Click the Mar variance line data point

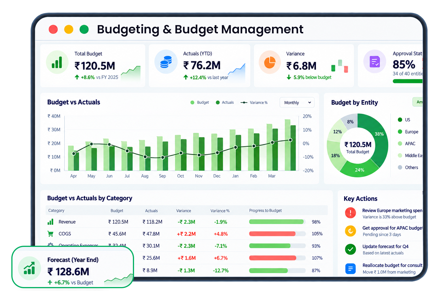pyautogui.click(x=272, y=143)
